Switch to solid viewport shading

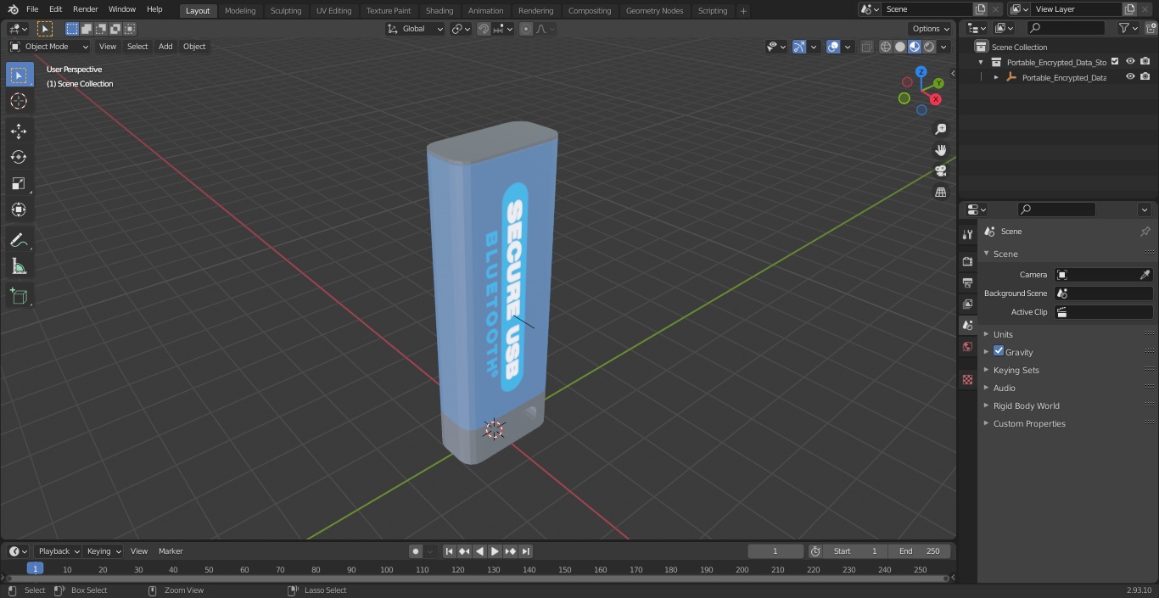coord(900,47)
